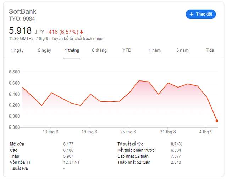227x179 pixels.
Task: Select the 1 ngày time range tab
Action: click(x=17, y=50)
